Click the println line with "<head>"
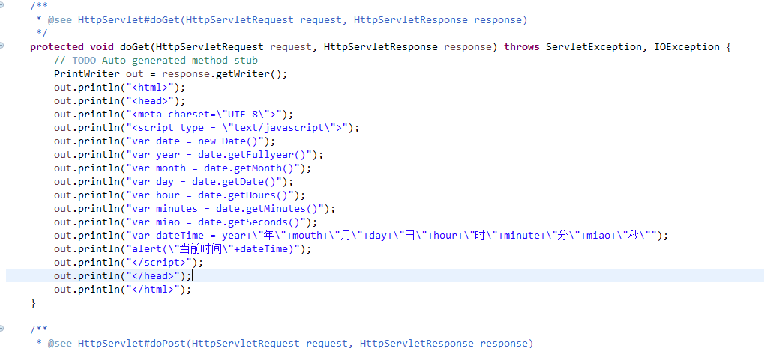Screen dimensions: 764x348 (120, 101)
